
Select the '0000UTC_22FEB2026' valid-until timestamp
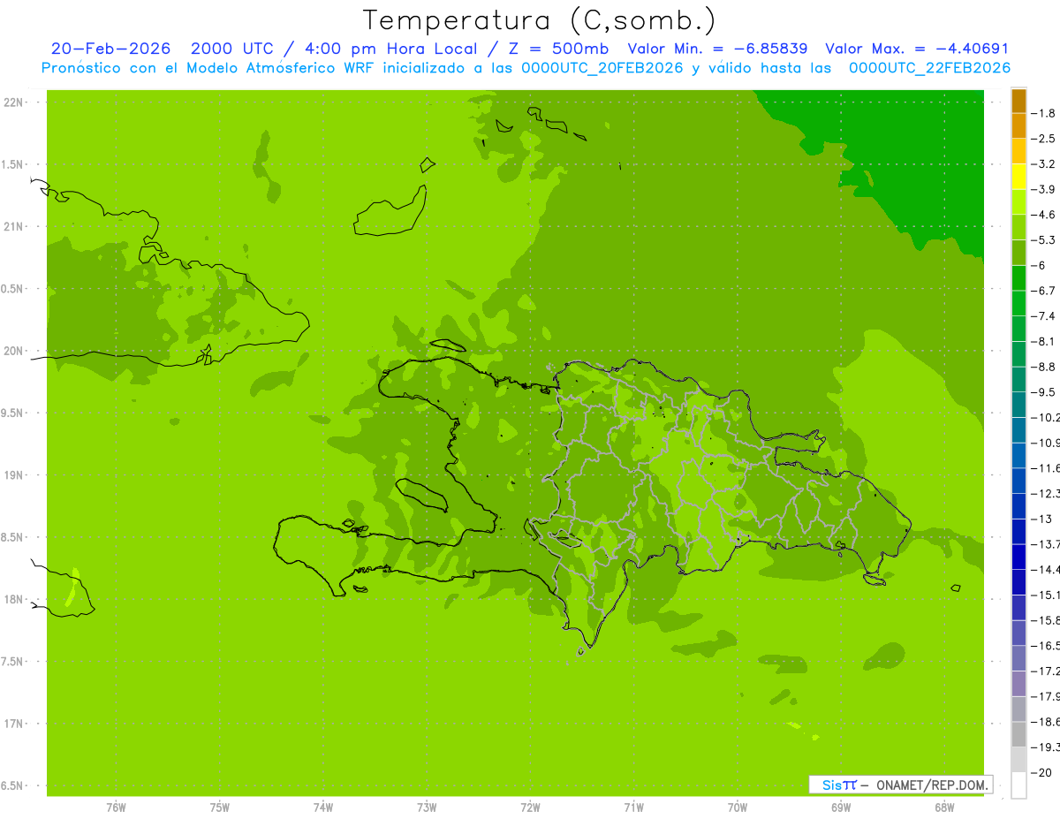pos(929,67)
